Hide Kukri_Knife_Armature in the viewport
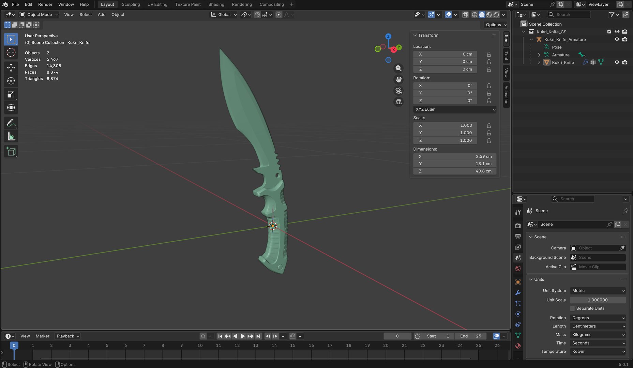The width and height of the screenshot is (633, 368). pos(617,39)
